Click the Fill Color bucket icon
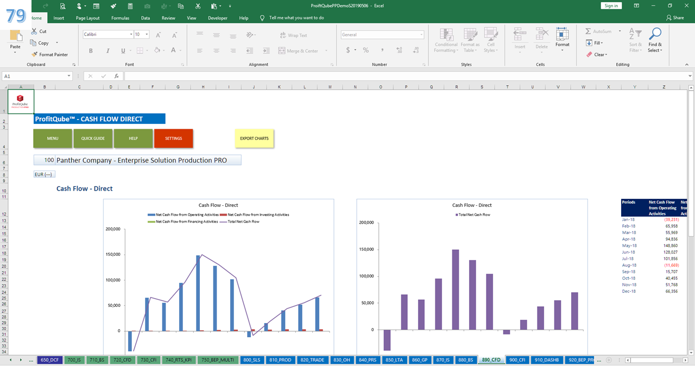The height and width of the screenshot is (391, 695). (x=156, y=51)
